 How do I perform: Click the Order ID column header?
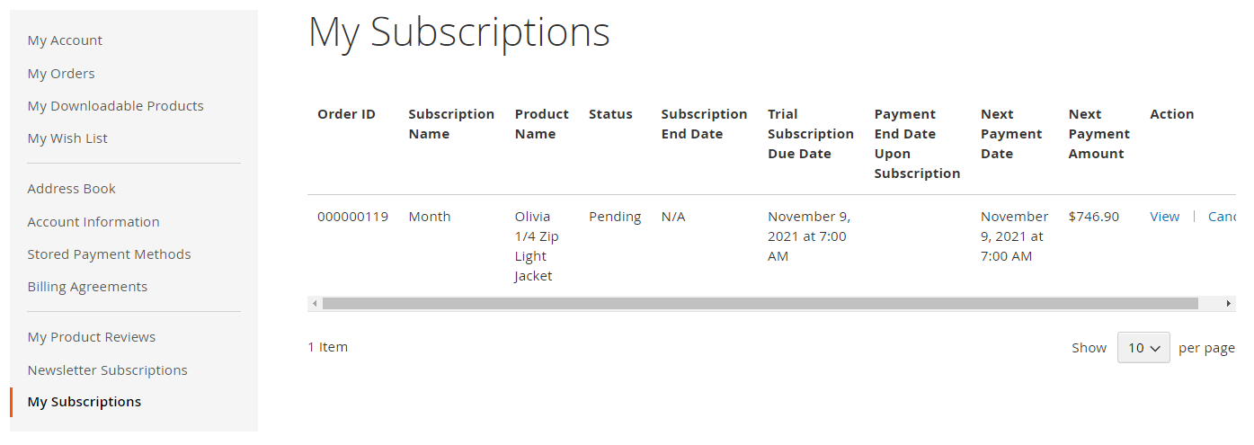346,114
